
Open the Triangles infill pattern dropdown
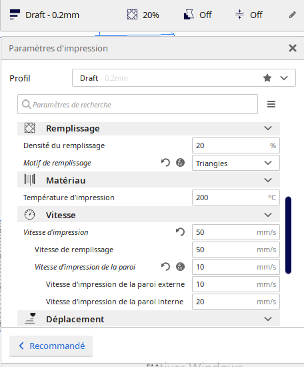(x=236, y=163)
